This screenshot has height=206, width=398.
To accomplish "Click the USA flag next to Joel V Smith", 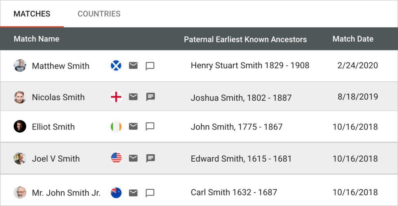I will click(x=116, y=158).
